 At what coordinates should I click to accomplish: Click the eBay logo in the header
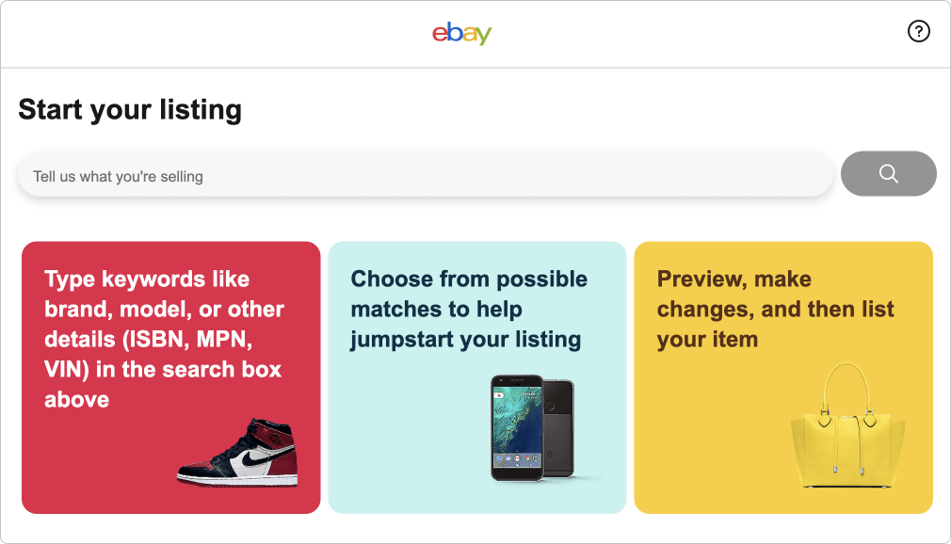(460, 33)
